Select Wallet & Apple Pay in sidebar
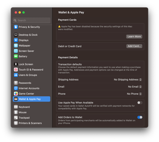 click(31, 99)
